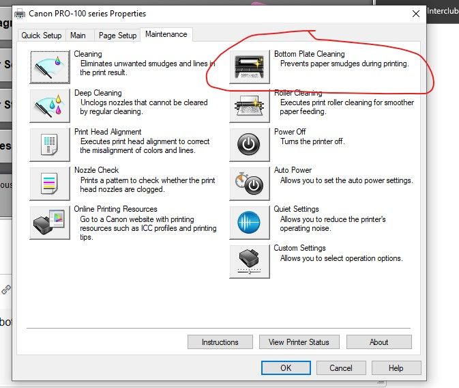The width and height of the screenshot is (459, 388).
Task: Click the 'Custom Settings' heading text
Action: [300, 248]
